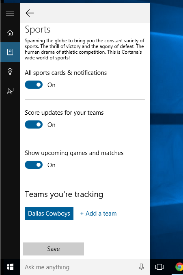Image resolution: width=183 pixels, height=275 pixels.
Task: Open the Cortana hamburger menu
Action: point(10,13)
